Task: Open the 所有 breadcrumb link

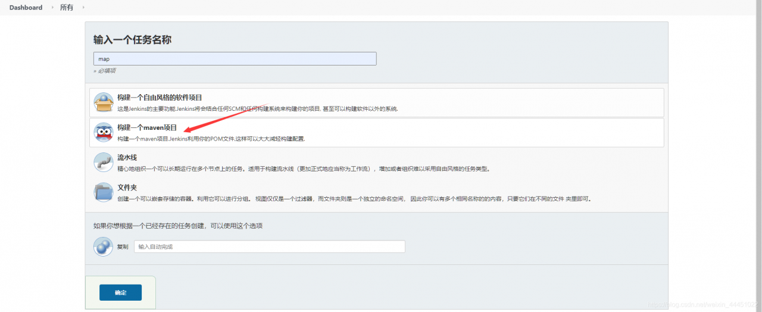Action: pyautogui.click(x=67, y=8)
